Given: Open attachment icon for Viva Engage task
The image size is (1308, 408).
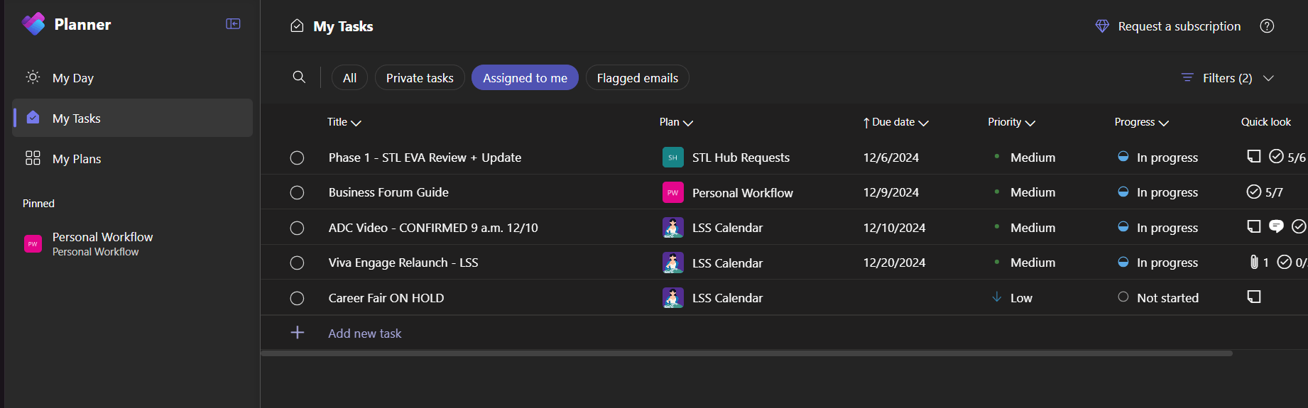Looking at the screenshot, I should (x=1254, y=262).
